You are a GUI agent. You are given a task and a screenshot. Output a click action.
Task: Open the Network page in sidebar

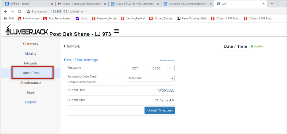tap(31, 63)
